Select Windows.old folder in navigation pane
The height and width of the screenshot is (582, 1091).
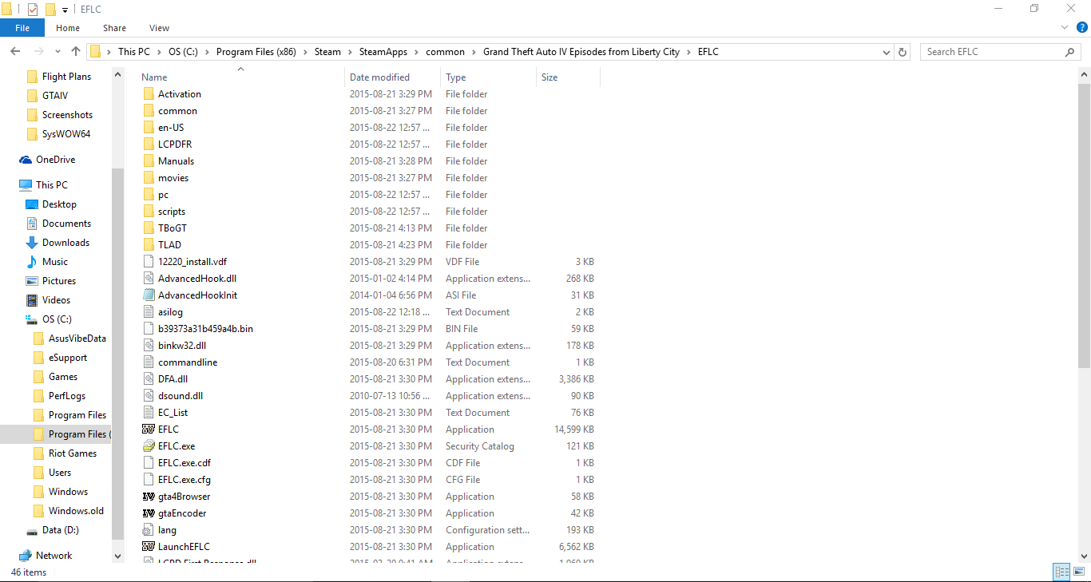[76, 511]
